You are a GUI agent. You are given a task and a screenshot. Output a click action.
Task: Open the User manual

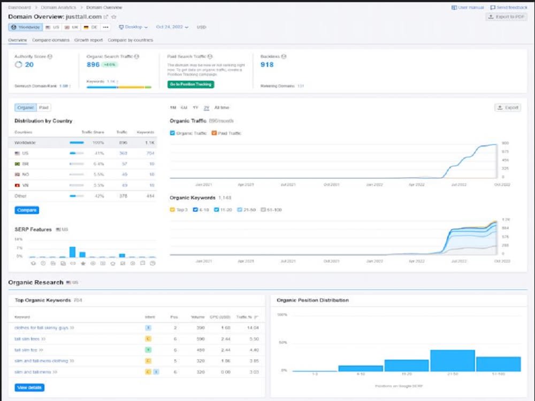(468, 7)
